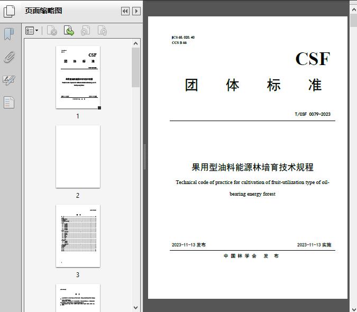
Task: Click the page label '2' under second thumbnail
Action: point(78,196)
